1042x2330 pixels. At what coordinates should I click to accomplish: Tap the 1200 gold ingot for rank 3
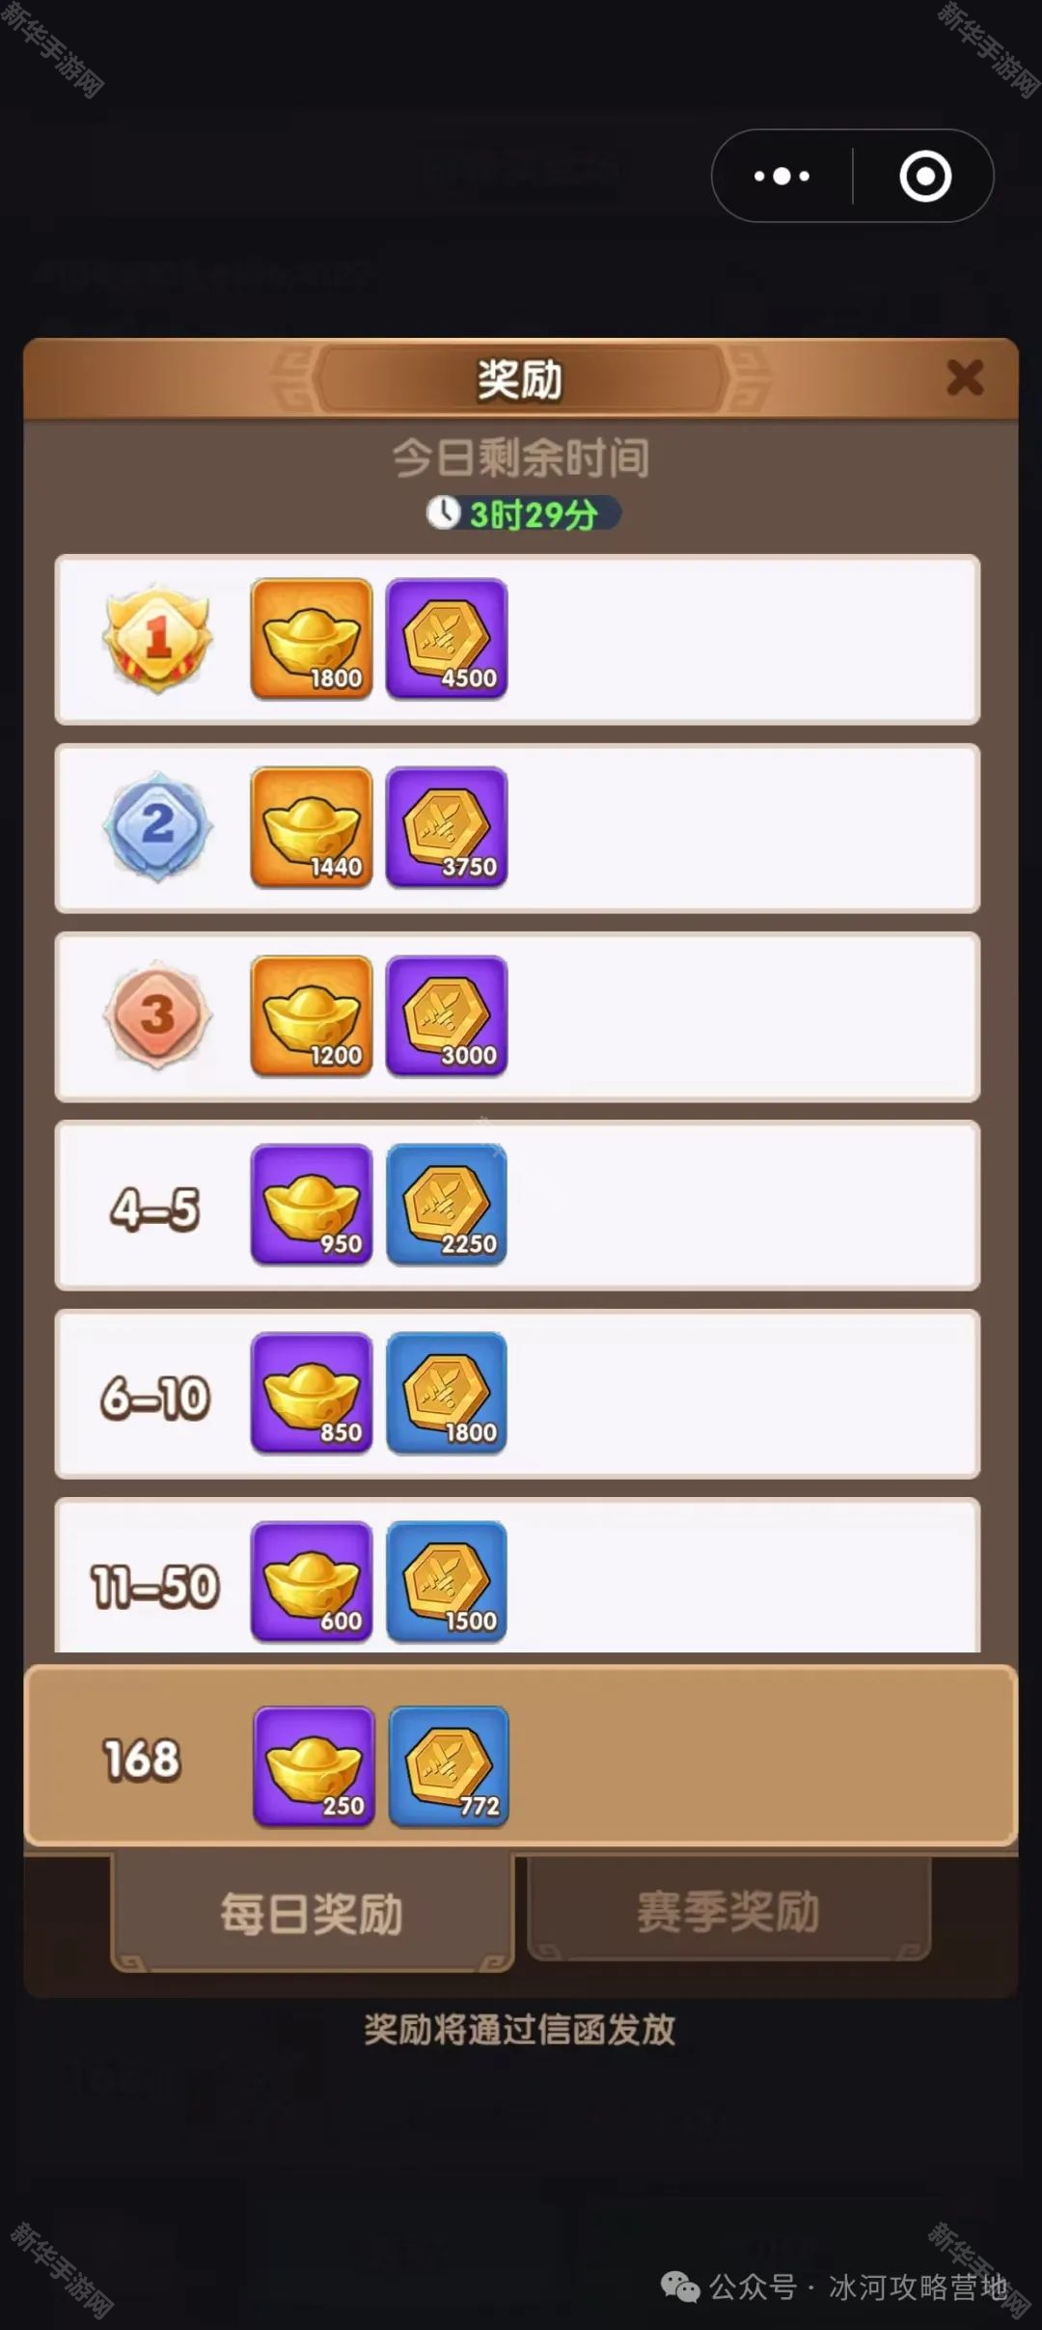[312, 1015]
